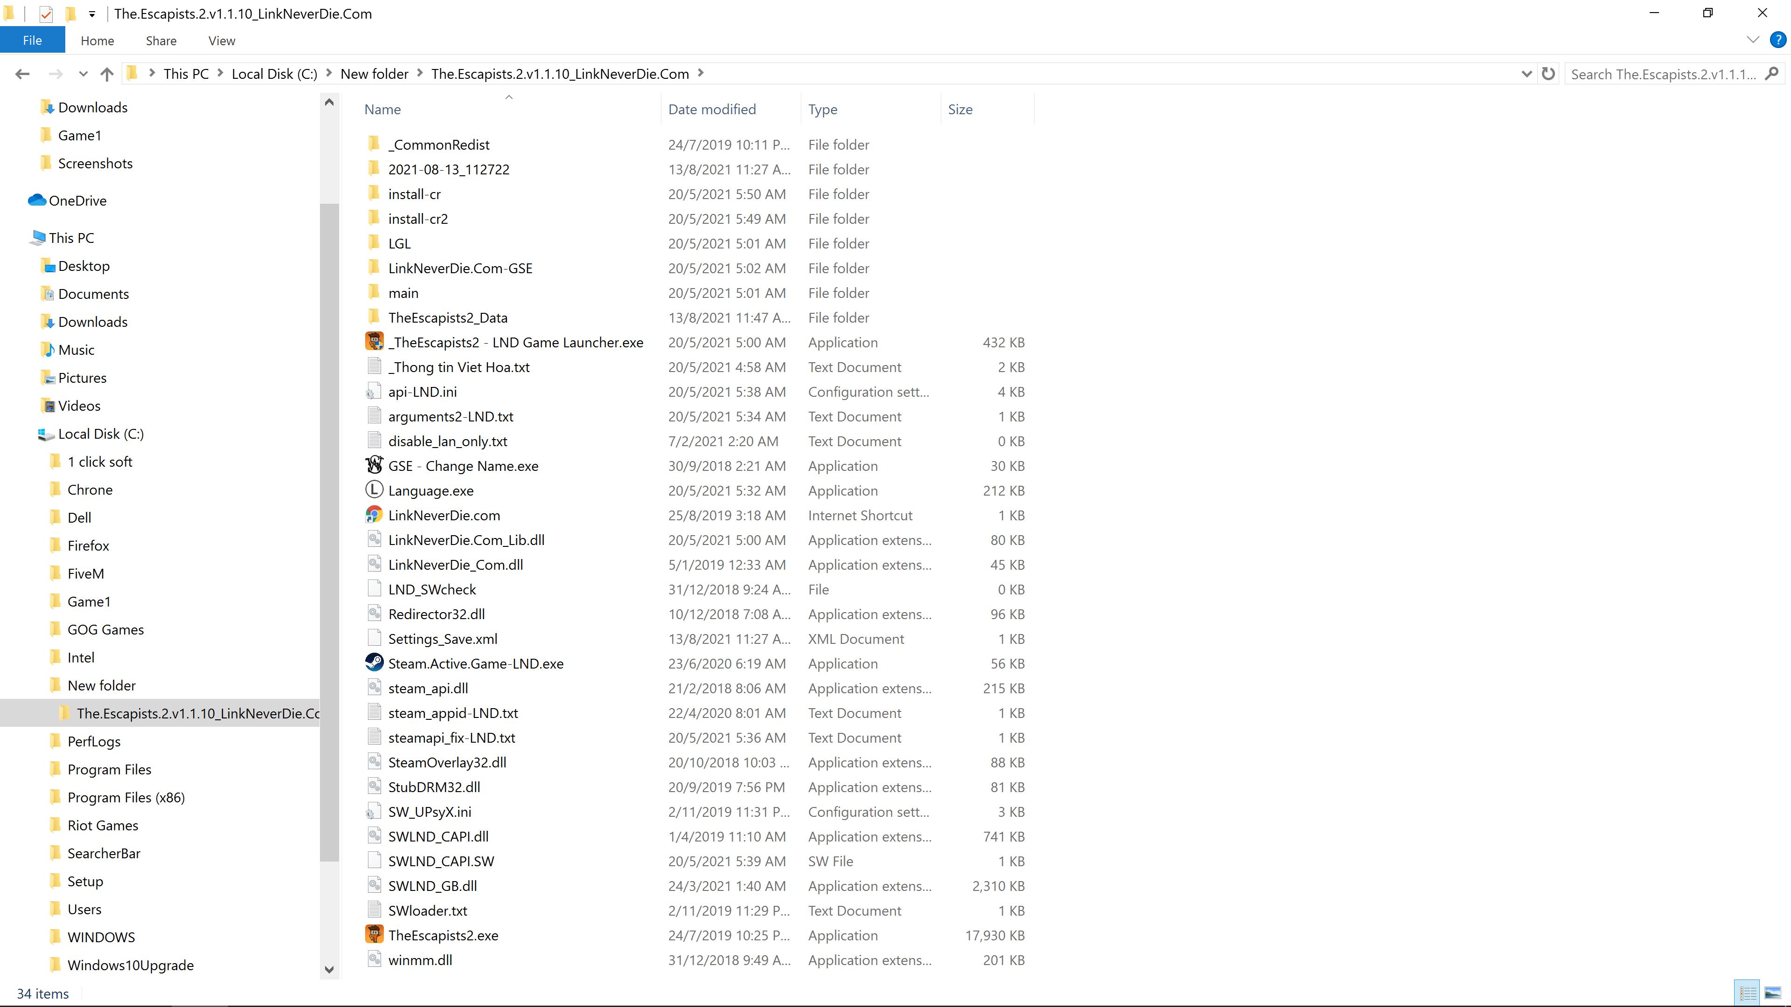Switch to large thumbnails view in status bar
Viewport: 1791px width, 1007px height.
click(x=1772, y=993)
